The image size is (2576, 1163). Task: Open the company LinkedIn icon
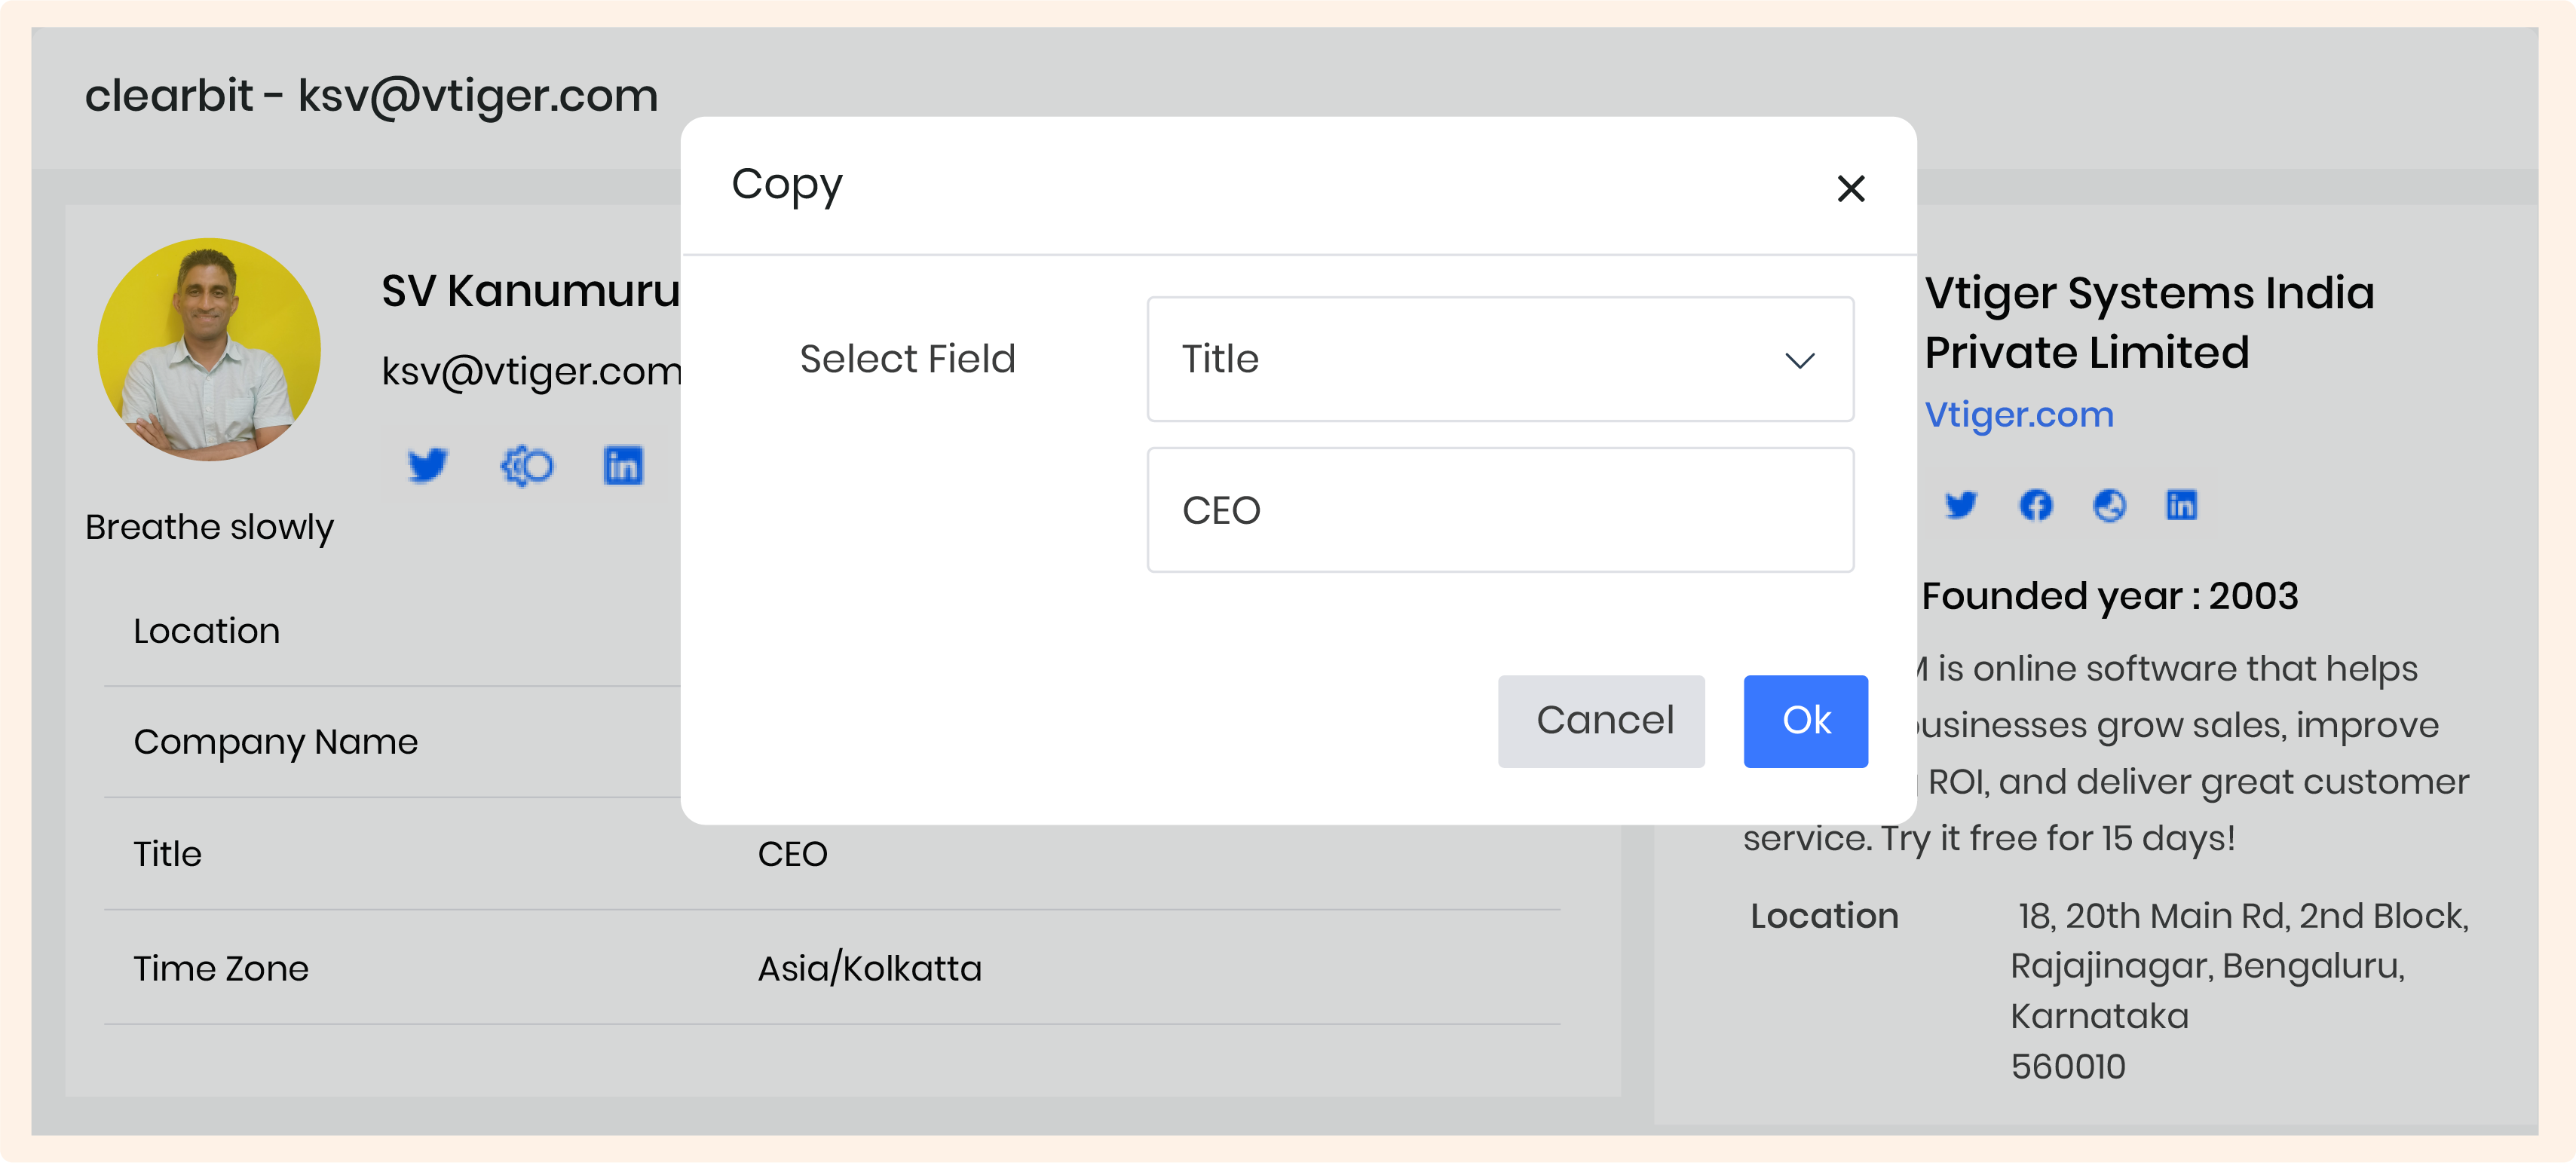click(x=2181, y=505)
